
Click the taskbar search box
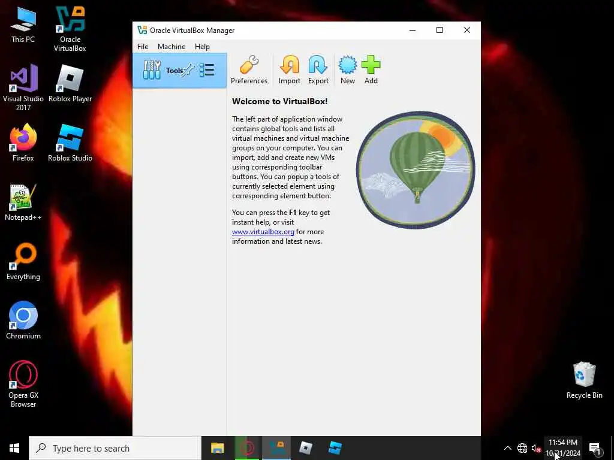click(115, 448)
